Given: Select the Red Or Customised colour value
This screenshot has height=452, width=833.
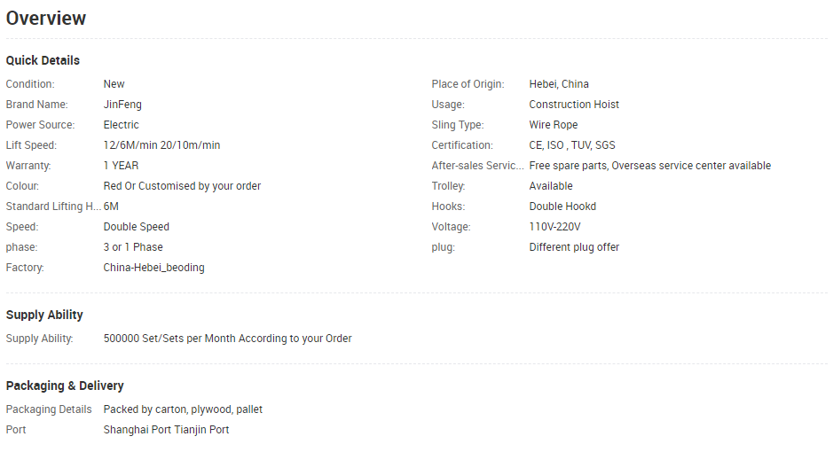Looking at the screenshot, I should click(x=182, y=186).
